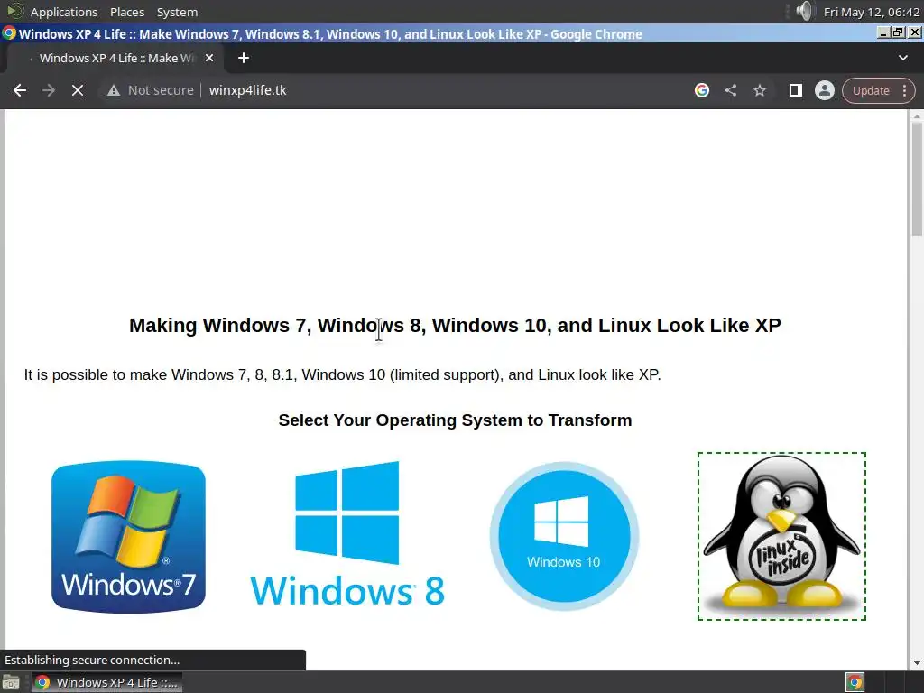The height and width of the screenshot is (693, 924).
Task: Open the Google icon in the address bar
Action: [x=701, y=90]
